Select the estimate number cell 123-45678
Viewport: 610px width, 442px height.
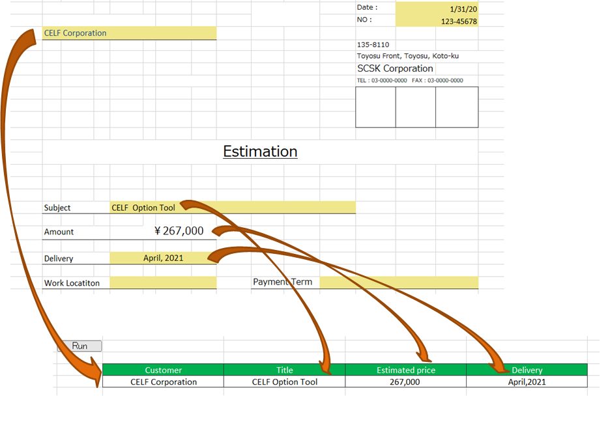(437, 21)
